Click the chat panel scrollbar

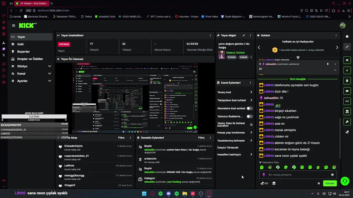[x=340, y=139]
